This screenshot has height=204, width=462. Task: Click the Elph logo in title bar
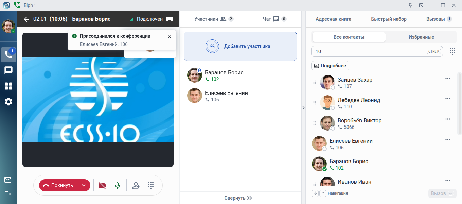[6, 5]
